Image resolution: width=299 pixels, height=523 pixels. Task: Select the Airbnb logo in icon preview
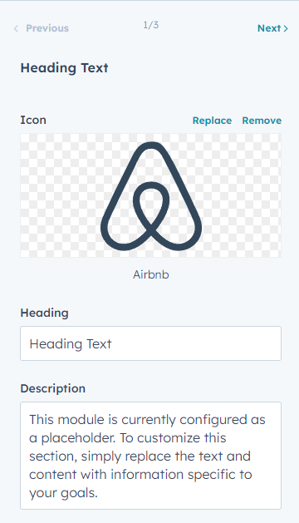(151, 196)
